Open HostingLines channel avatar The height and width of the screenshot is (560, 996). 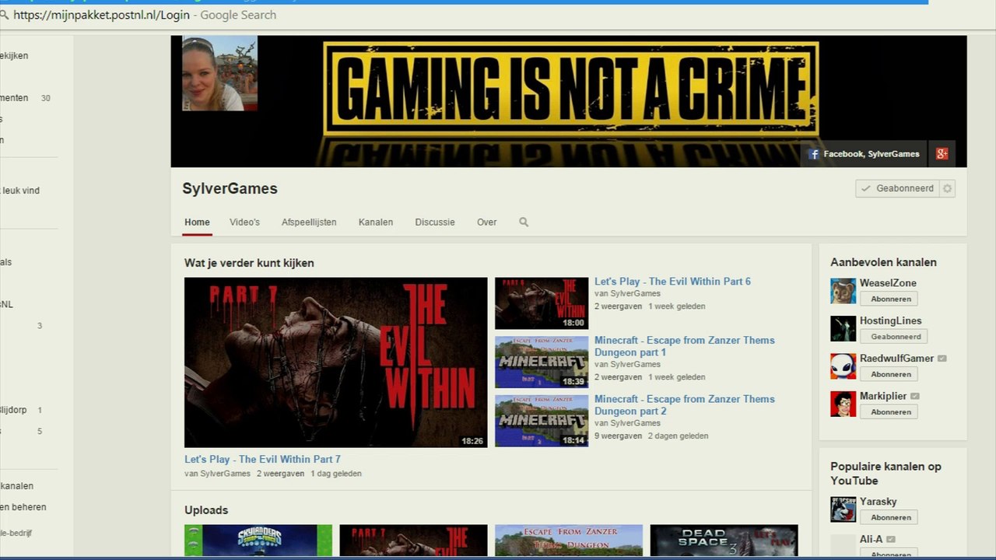[843, 328]
